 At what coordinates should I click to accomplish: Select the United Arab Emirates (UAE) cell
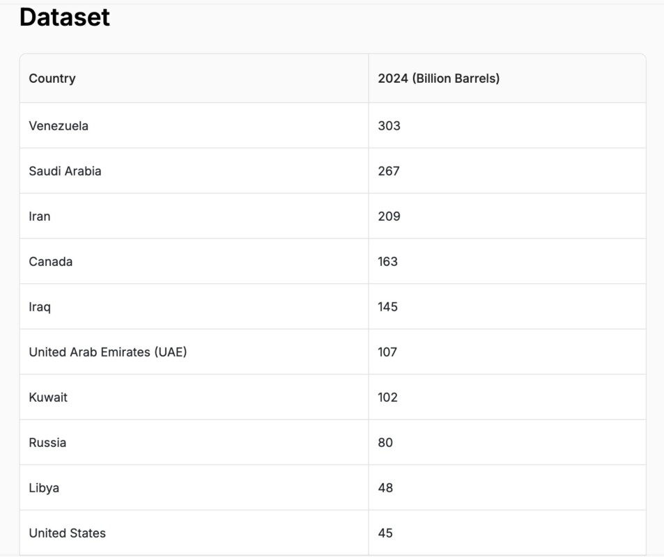pos(108,352)
